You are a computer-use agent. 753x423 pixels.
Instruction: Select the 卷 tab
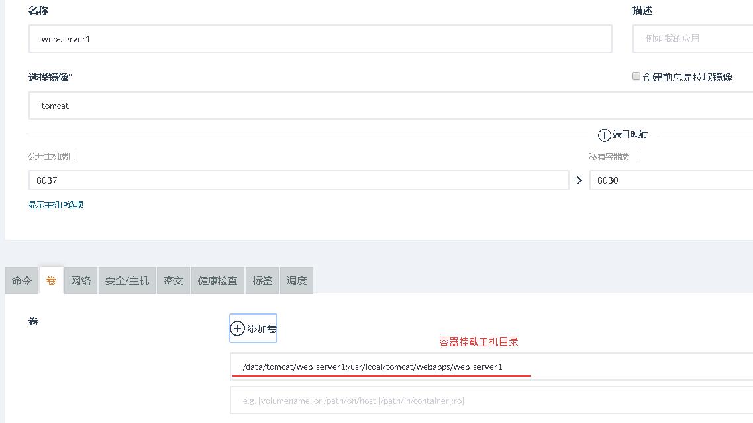click(x=52, y=281)
